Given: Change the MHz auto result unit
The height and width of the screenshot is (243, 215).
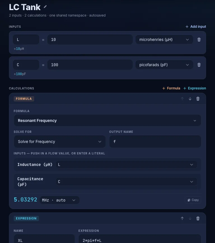Looking at the screenshot, I should point(59,200).
